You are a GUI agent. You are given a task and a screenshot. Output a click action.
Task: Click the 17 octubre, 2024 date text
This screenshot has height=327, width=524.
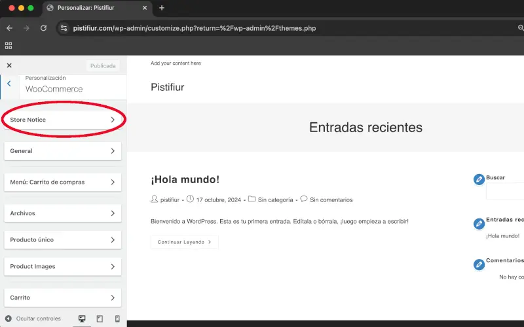click(x=219, y=200)
